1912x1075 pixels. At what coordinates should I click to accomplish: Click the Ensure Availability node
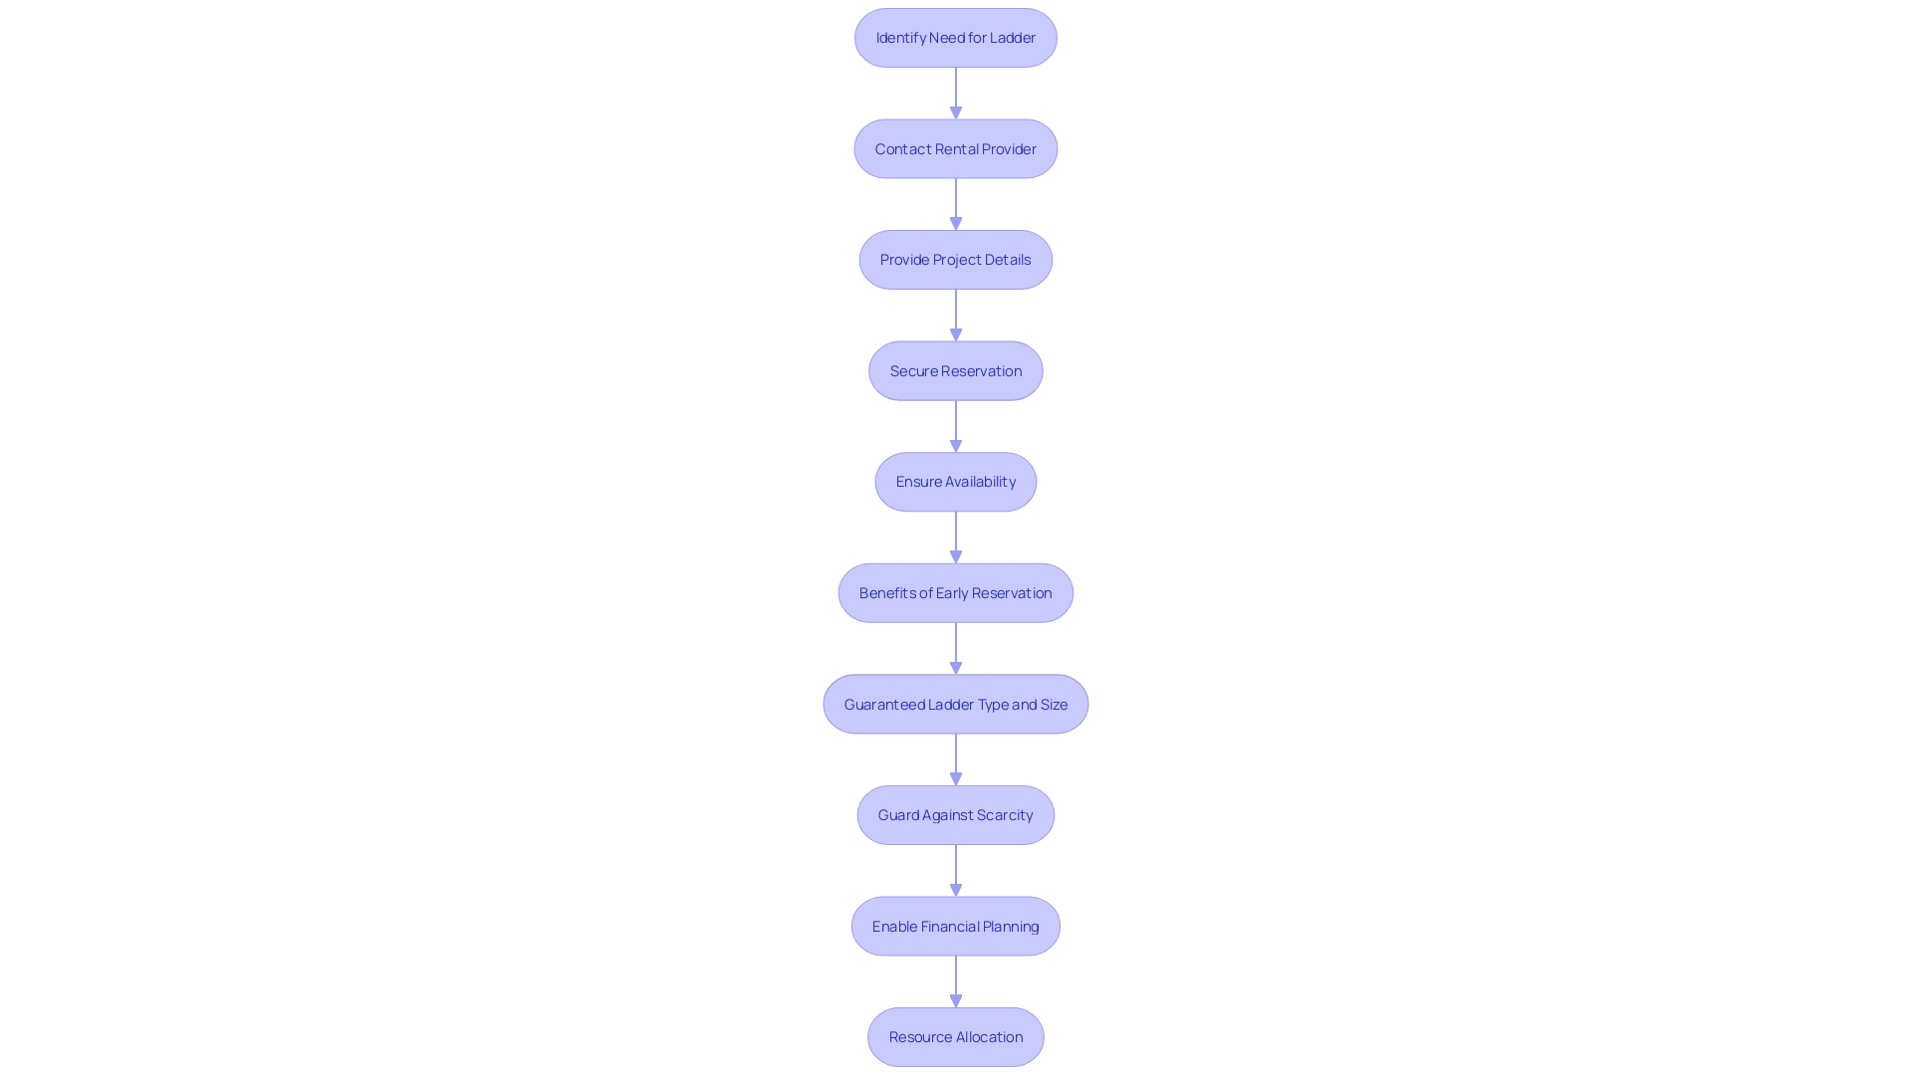[956, 481]
